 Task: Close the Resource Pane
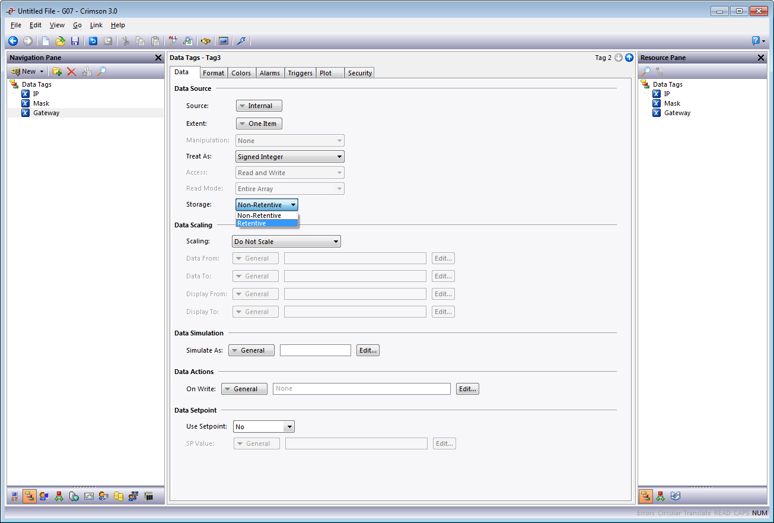[761, 58]
